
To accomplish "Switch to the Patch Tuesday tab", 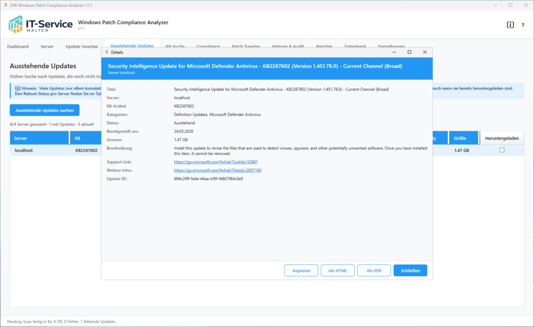I will pyautogui.click(x=246, y=46).
